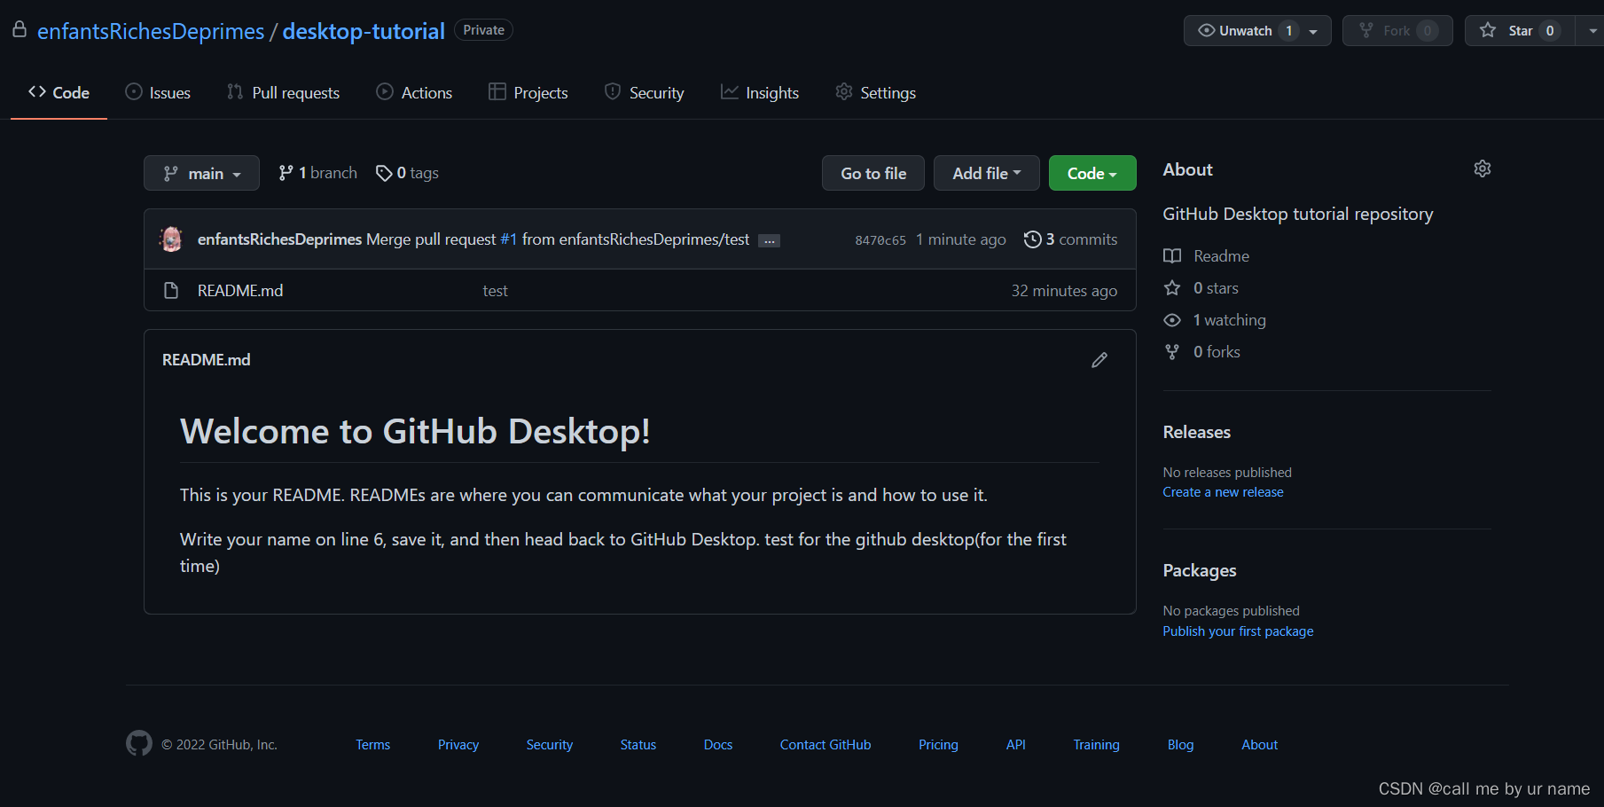Switch to the Issues tab
Viewport: 1604px width, 807px height.
[158, 91]
